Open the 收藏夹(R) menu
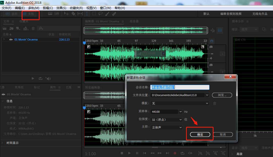The height and width of the screenshot is (157, 273). (76, 8)
